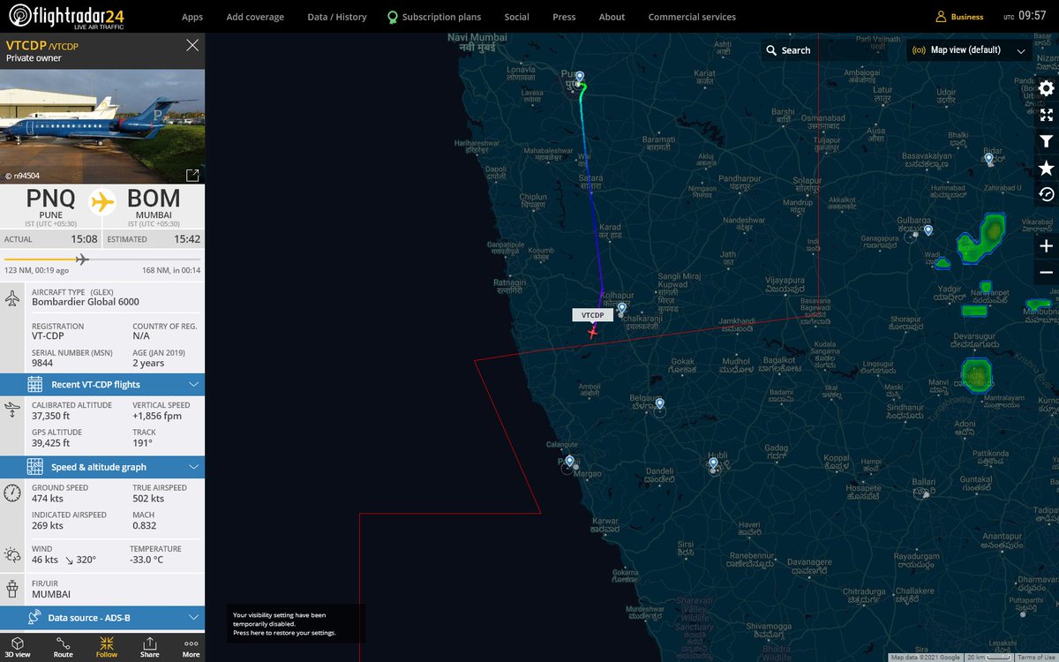
Task: Click the vertical speed +1,856 fpm value
Action: pyautogui.click(x=157, y=415)
